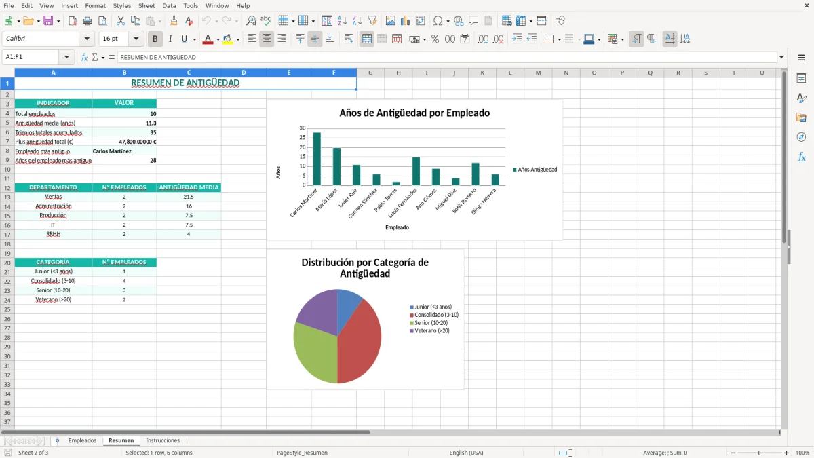
Task: Toggle Wrap Text
Action: tap(349, 39)
